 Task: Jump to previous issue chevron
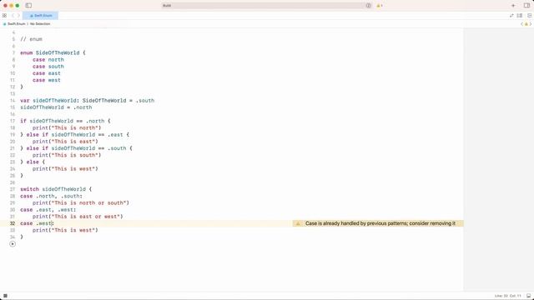[521, 24]
